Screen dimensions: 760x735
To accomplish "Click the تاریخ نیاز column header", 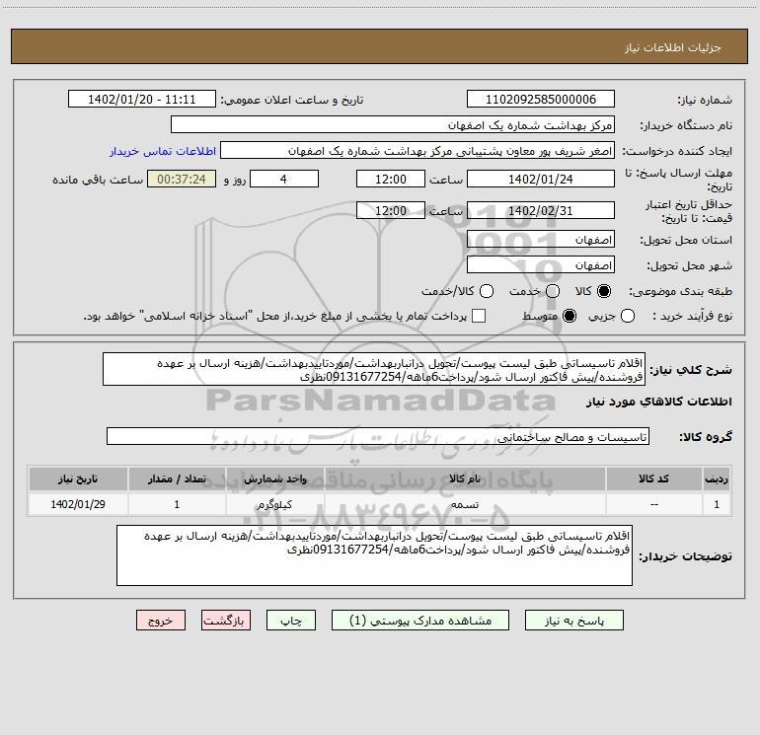I will pos(78,478).
